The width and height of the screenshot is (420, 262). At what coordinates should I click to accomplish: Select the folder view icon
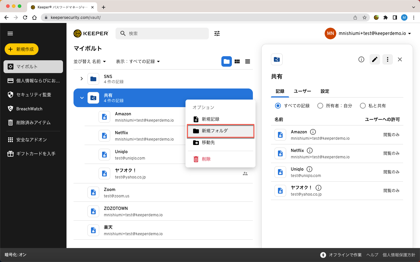click(227, 61)
